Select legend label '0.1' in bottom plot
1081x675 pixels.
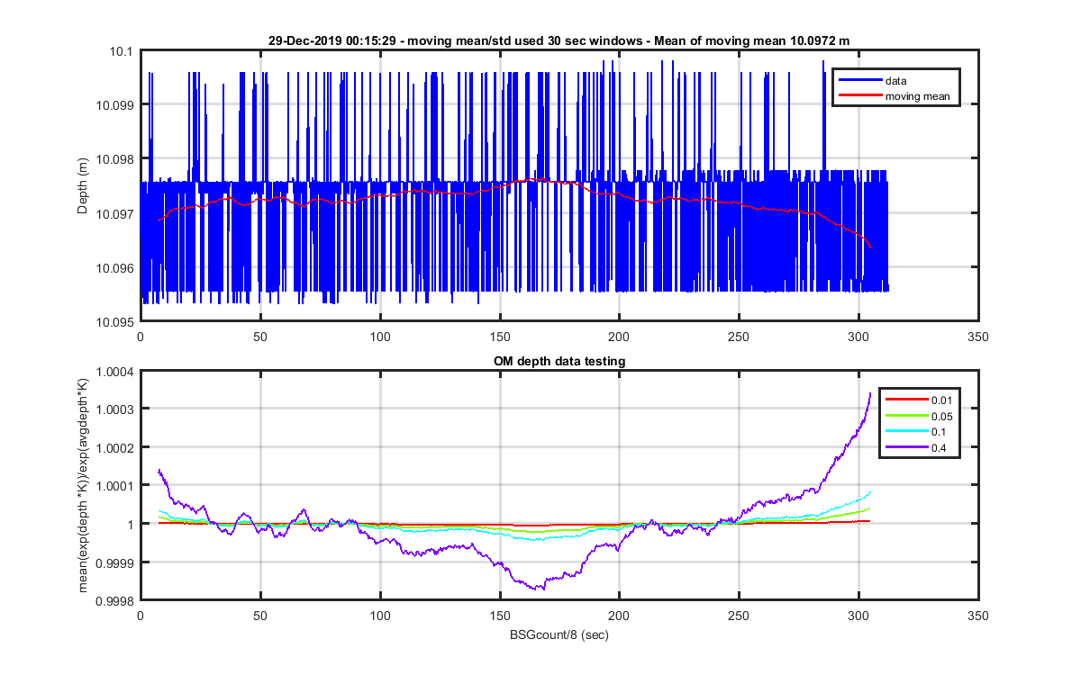click(x=940, y=431)
